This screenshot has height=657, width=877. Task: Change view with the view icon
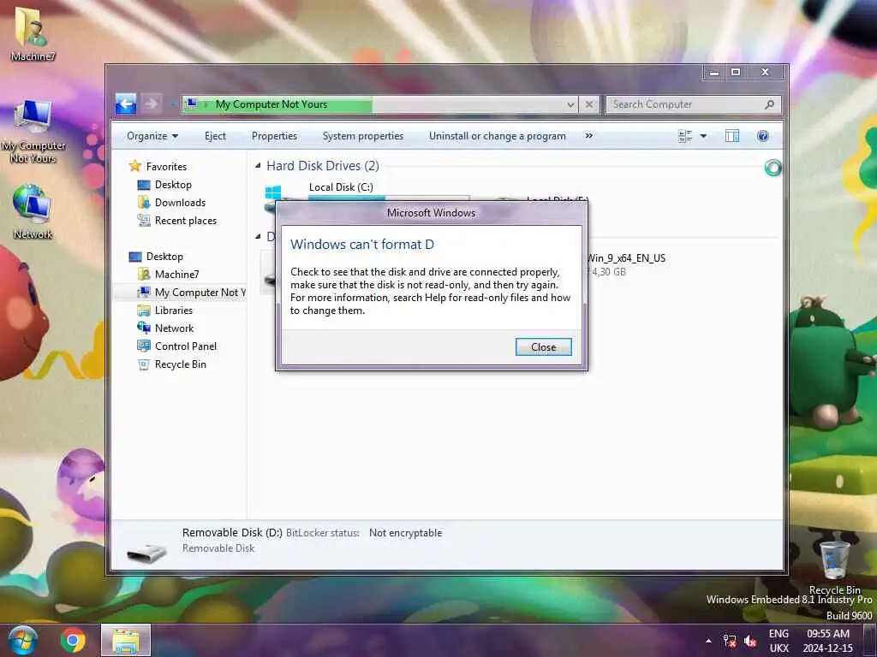[x=685, y=136]
